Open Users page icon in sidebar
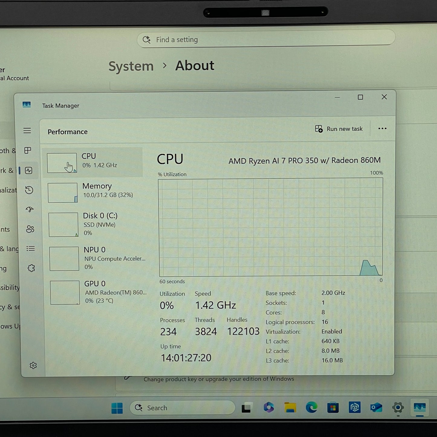 [x=30, y=229]
